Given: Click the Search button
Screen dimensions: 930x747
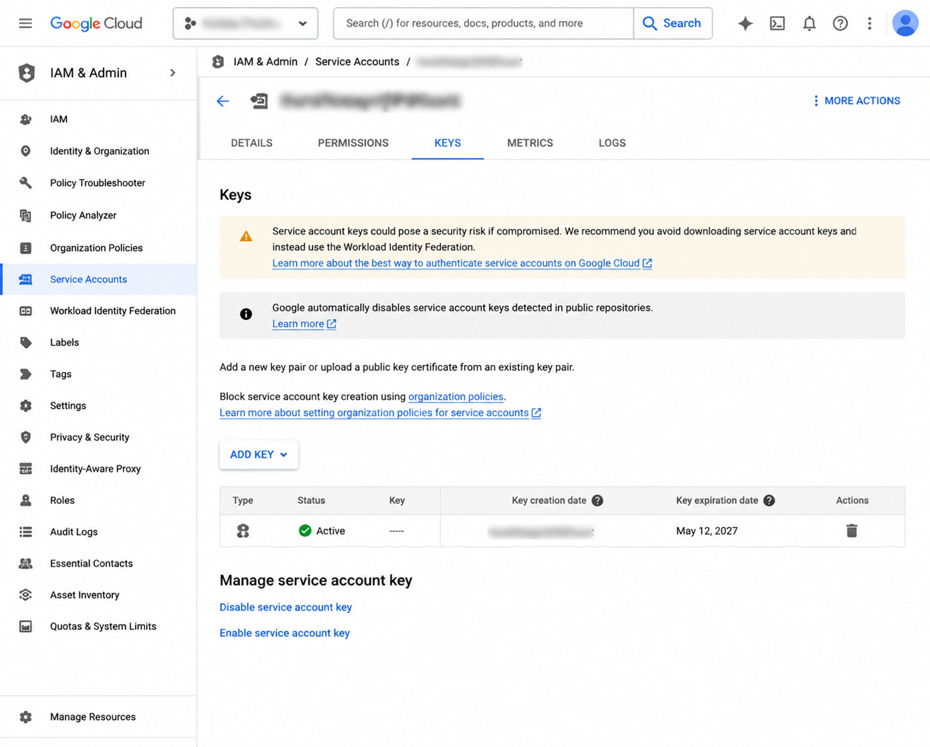Looking at the screenshot, I should point(673,23).
